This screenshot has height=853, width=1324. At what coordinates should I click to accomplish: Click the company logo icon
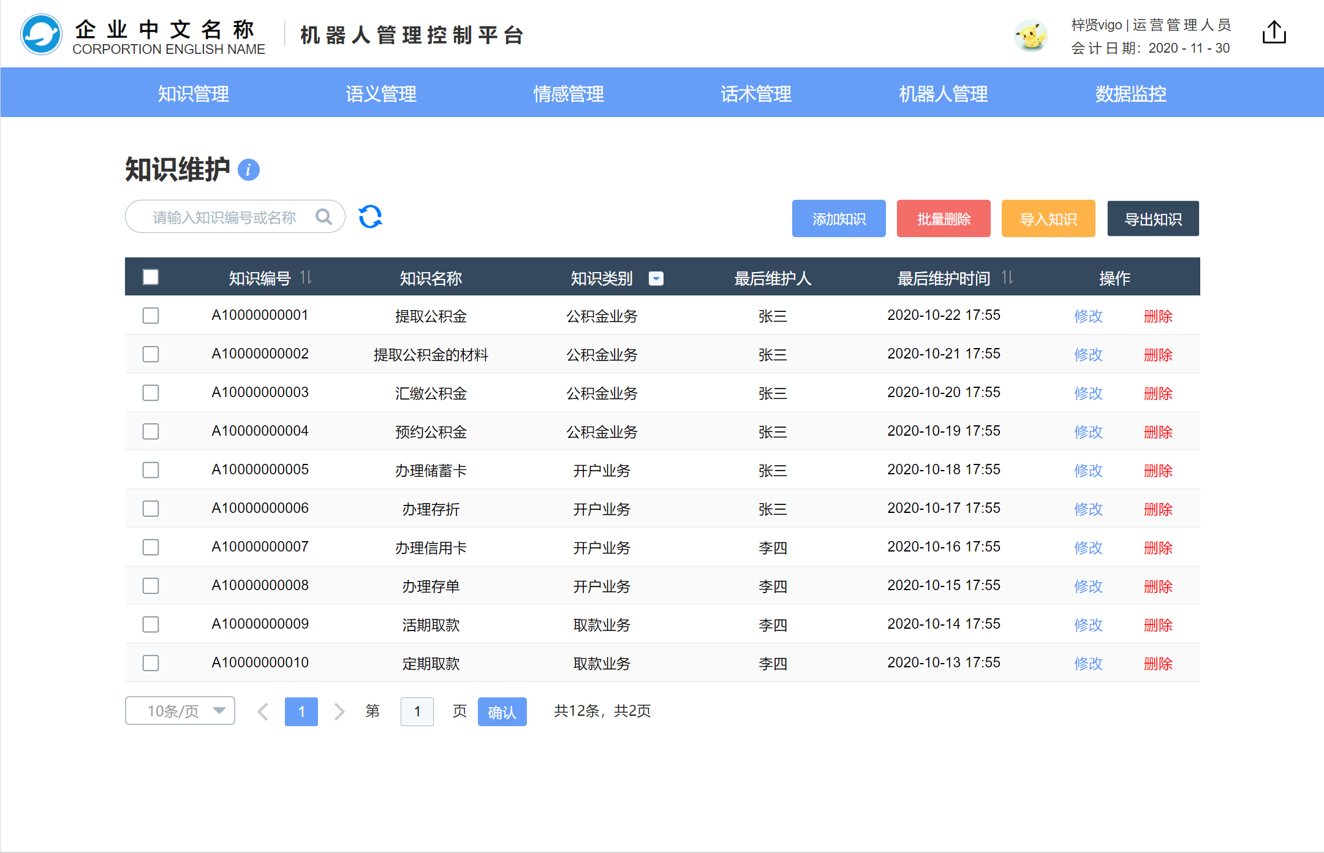click(x=41, y=35)
